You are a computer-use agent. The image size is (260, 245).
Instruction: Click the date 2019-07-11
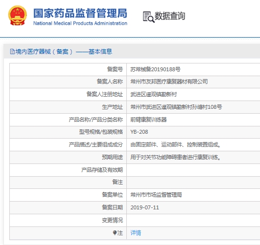tap(144, 207)
